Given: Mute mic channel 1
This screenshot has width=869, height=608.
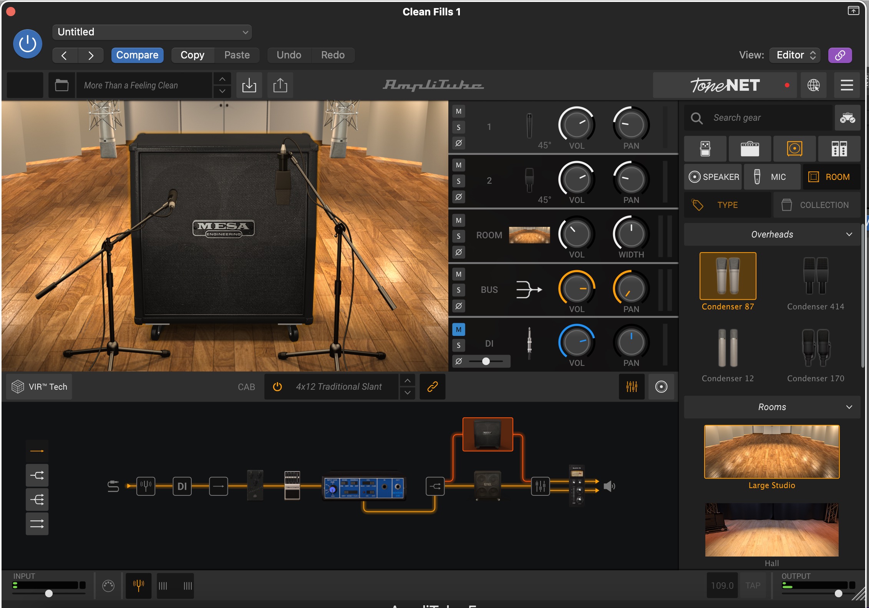Looking at the screenshot, I should pos(458,111).
